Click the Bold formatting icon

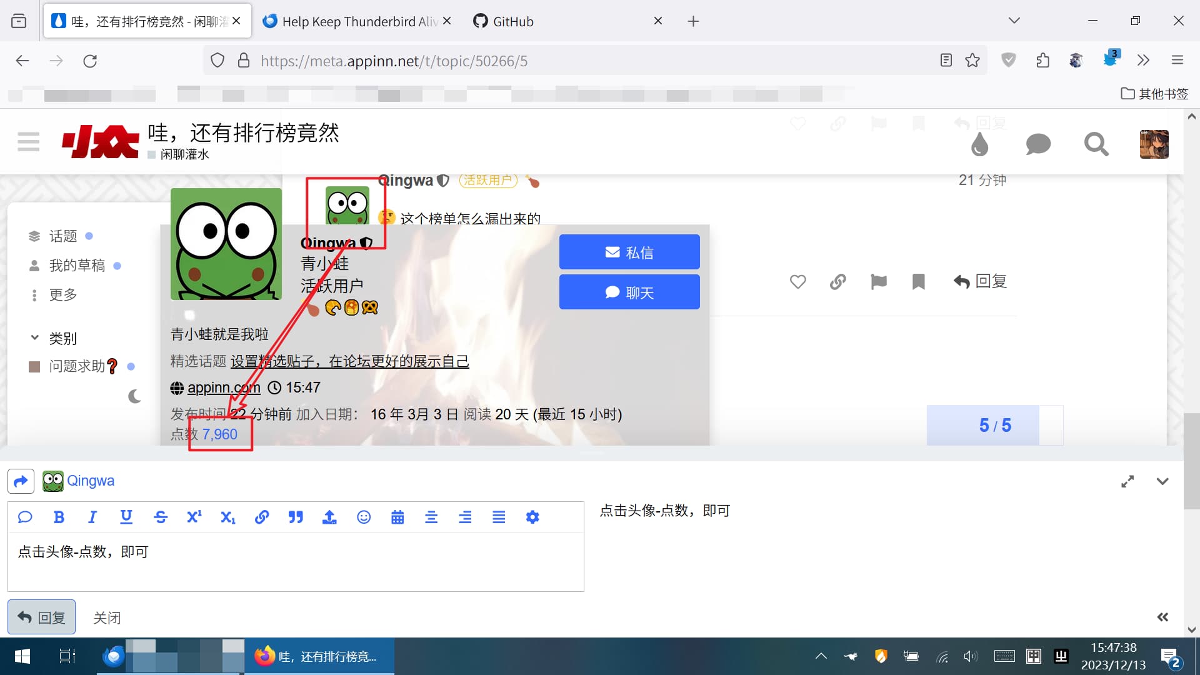tap(59, 517)
